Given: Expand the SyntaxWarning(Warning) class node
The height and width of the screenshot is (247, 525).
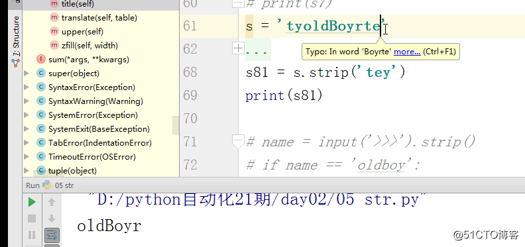Looking at the screenshot, I should click(27, 101).
